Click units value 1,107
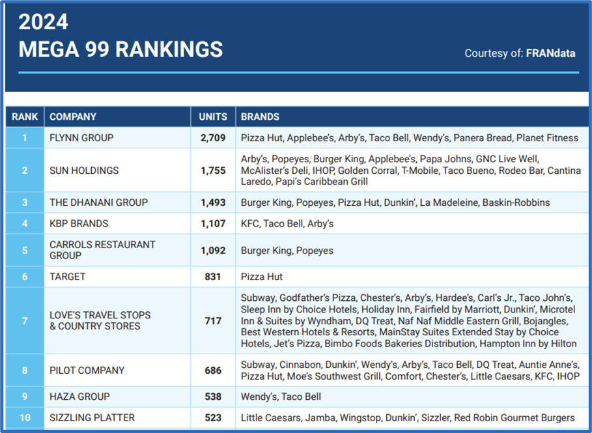This screenshot has height=433, width=592. (213, 224)
